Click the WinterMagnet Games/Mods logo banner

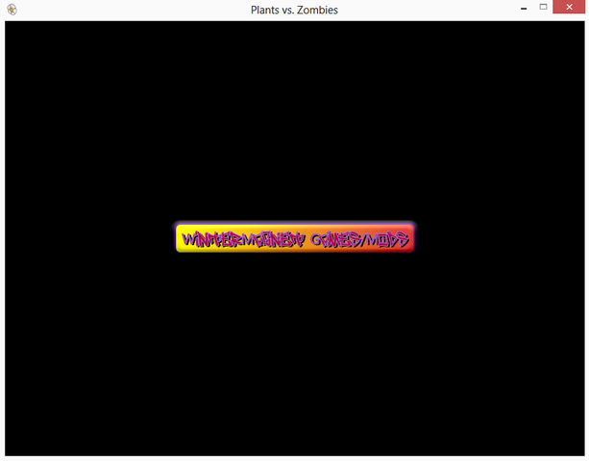tap(295, 238)
